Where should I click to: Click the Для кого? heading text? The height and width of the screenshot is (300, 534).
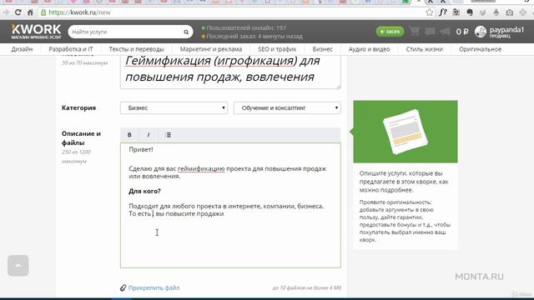click(x=144, y=191)
